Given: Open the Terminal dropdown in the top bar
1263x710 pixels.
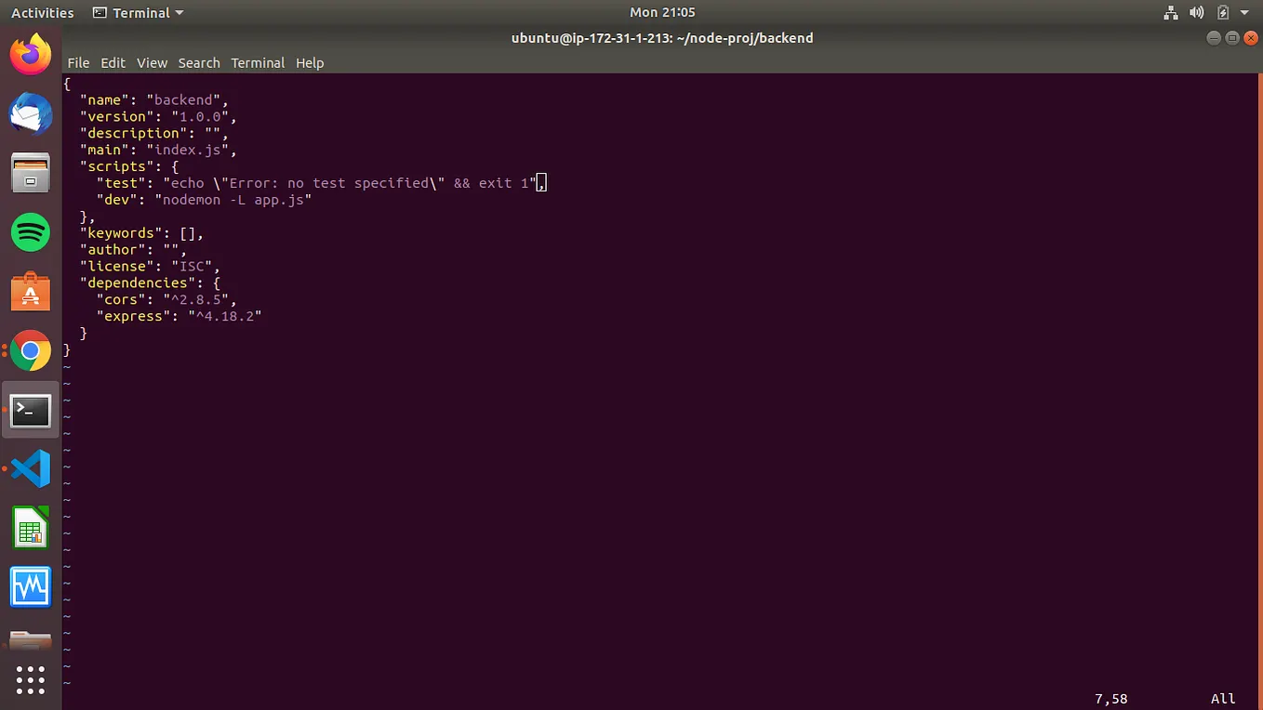Looking at the screenshot, I should (136, 12).
